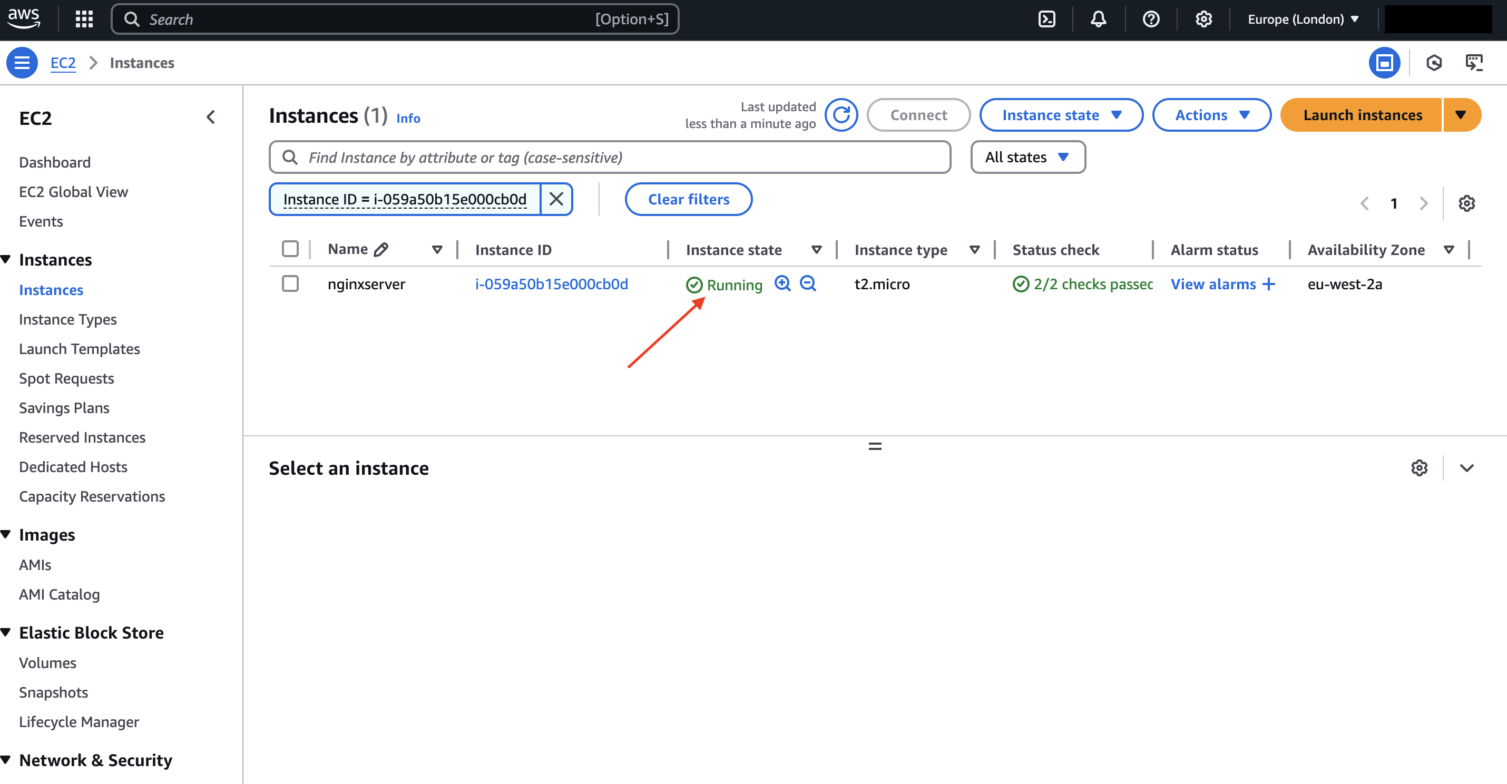Open instance i-059a50b15e000cb0d link
Image resolution: width=1507 pixels, height=784 pixels.
(x=552, y=284)
